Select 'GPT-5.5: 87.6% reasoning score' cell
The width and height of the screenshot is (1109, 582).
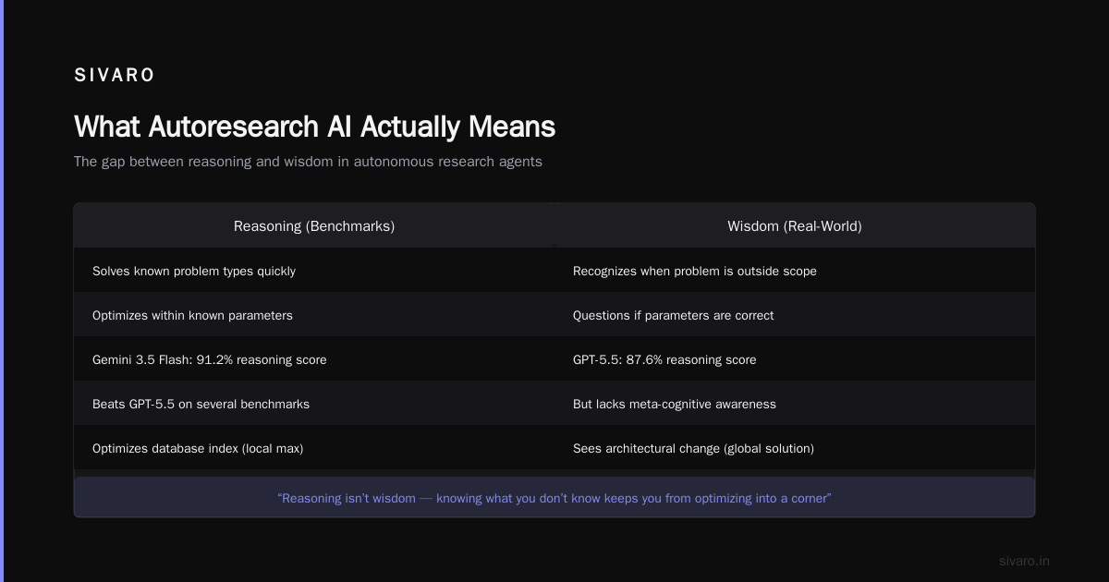click(795, 359)
